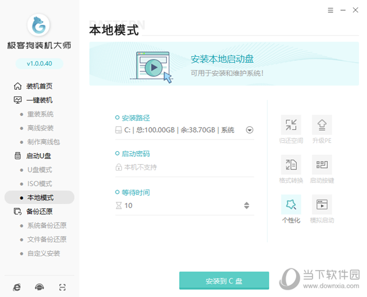Image resolution: width=367 pixels, height=297 pixels.
Task: Open the Internet Explorer icon in the sidebar footer
Action: (x=17, y=287)
